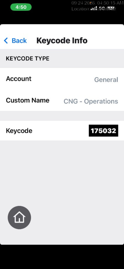Tap the green 4:50 time pill

tap(21, 7)
